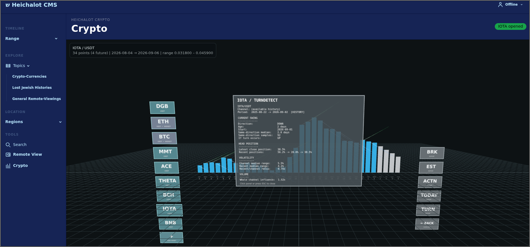Click the Heichalot CMS logo glyph
530x247 pixels.
[x=8, y=5]
